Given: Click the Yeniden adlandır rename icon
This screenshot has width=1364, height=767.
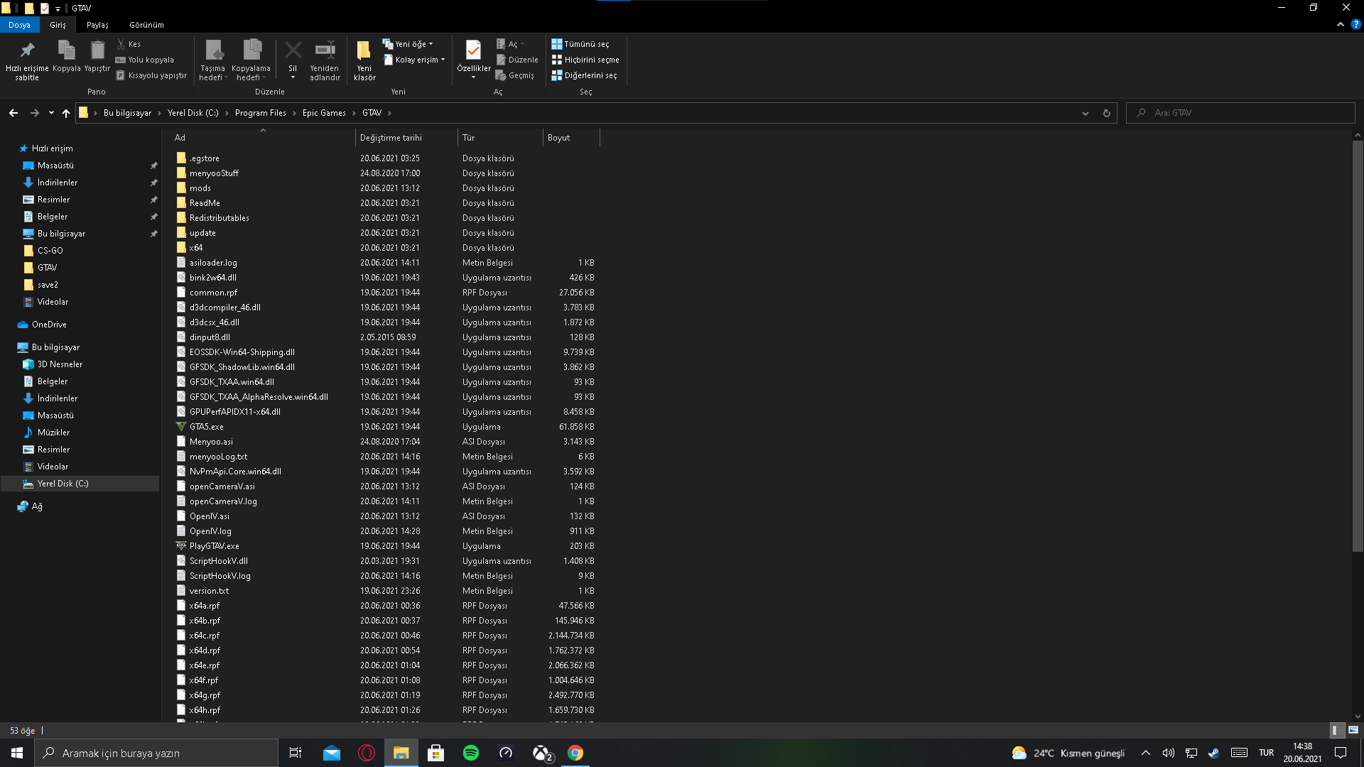Looking at the screenshot, I should pos(325,50).
